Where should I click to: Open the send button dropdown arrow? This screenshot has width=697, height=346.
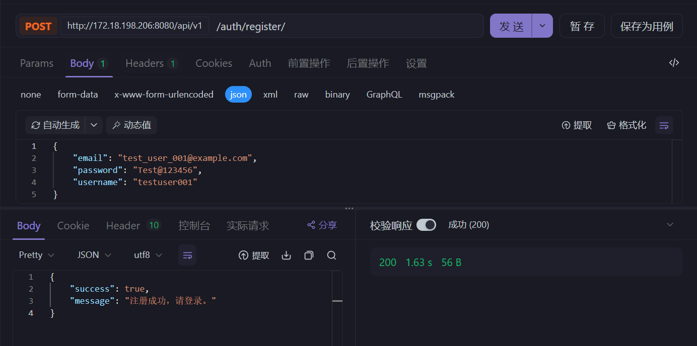(542, 26)
